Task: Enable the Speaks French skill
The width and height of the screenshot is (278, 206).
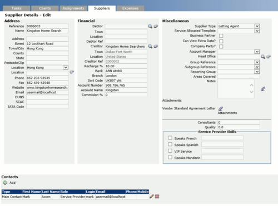Action: pos(170,138)
